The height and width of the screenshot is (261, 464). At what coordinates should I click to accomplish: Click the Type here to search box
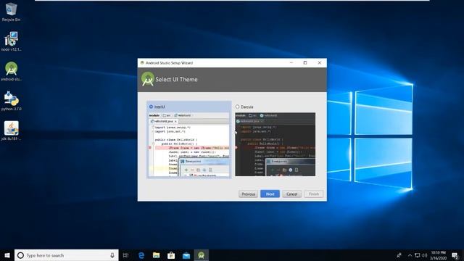[x=67, y=255]
